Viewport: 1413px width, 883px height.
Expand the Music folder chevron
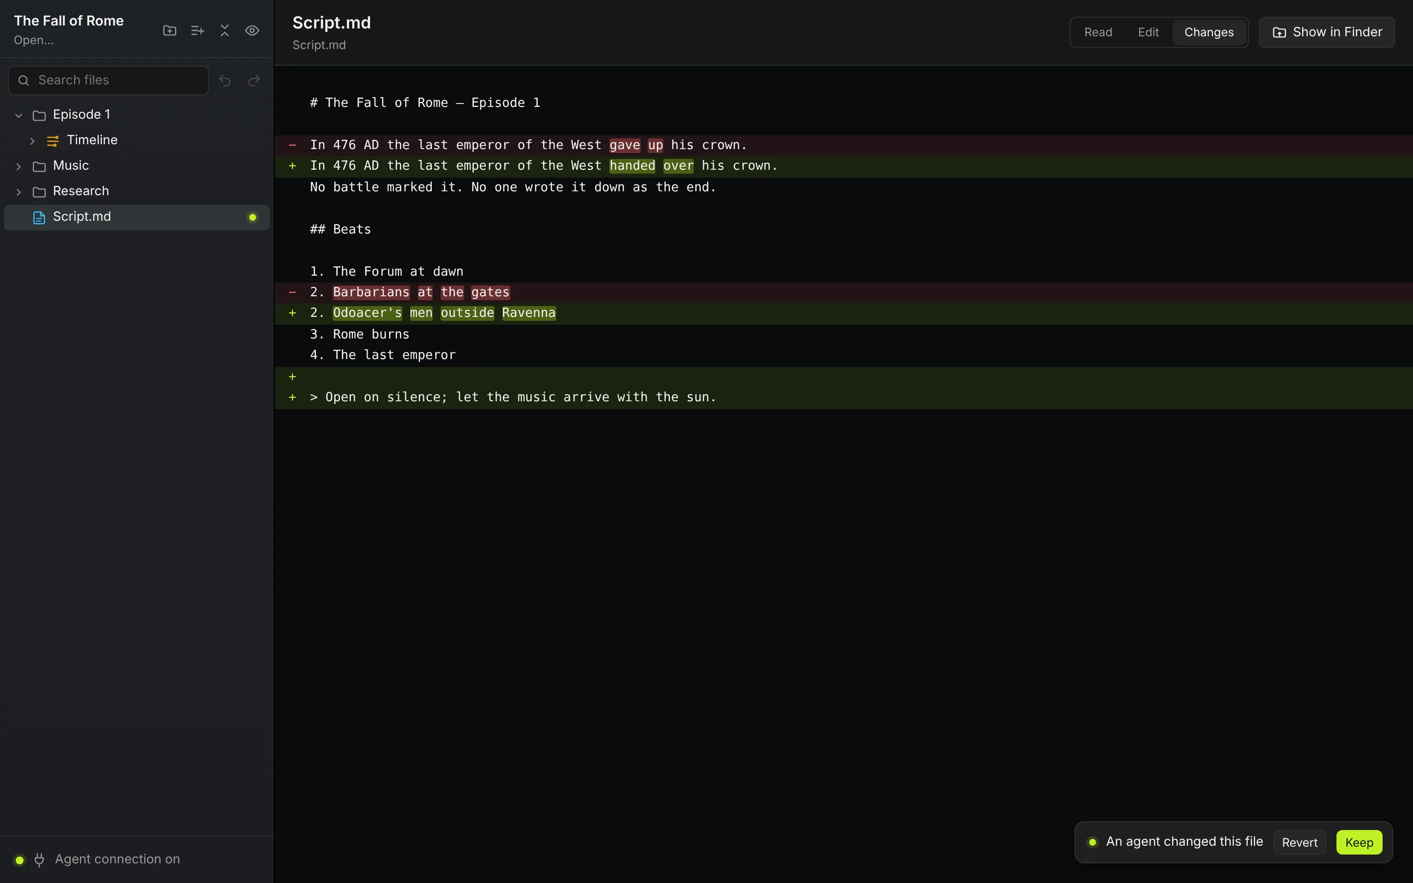point(19,166)
